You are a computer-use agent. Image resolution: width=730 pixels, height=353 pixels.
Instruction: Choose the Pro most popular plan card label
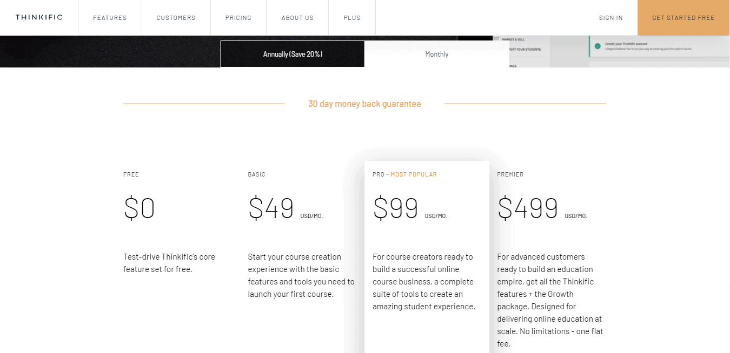(404, 174)
